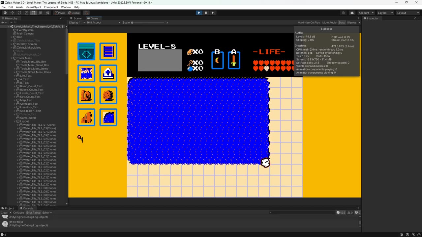Viewport: 422px width, 237px height.
Task: Advance one frame with Step button
Action: (213, 13)
